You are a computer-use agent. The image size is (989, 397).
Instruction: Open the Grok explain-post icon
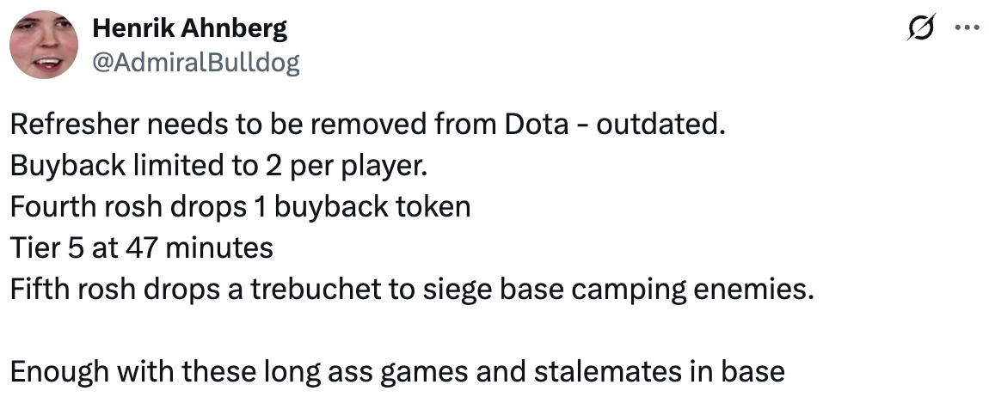(x=922, y=27)
